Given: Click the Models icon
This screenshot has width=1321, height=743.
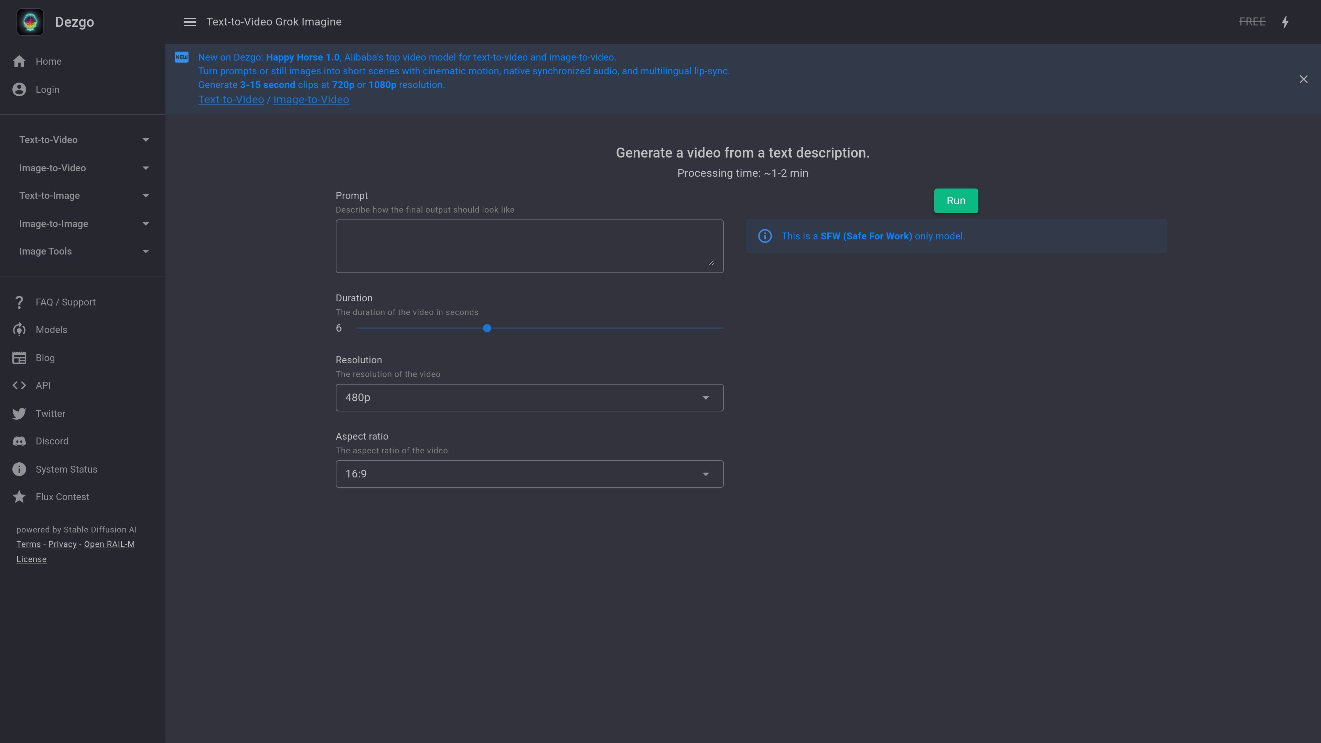Looking at the screenshot, I should click(20, 330).
